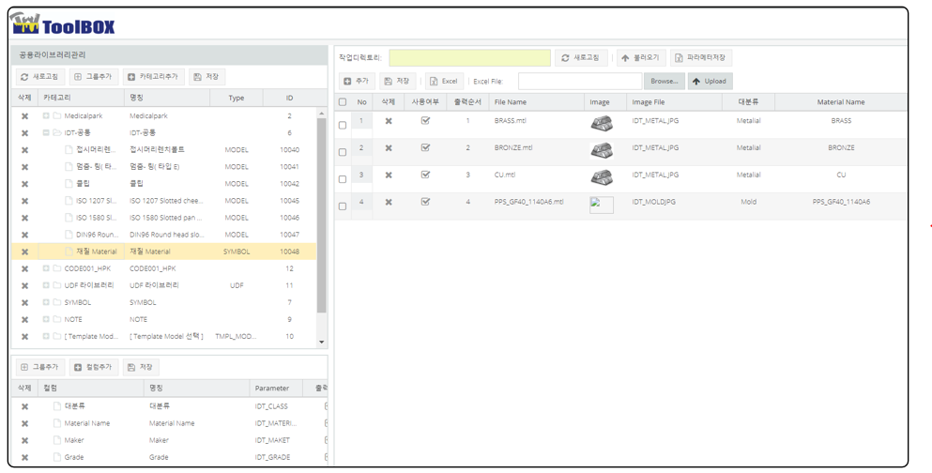
Task: Click the Excel File path input field
Action: 580,81
